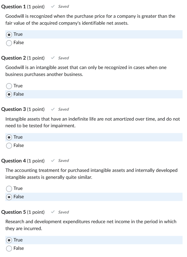Image resolution: width=187 pixels, height=257 pixels.
Task: Select False for Question 3
Action: click(9, 145)
